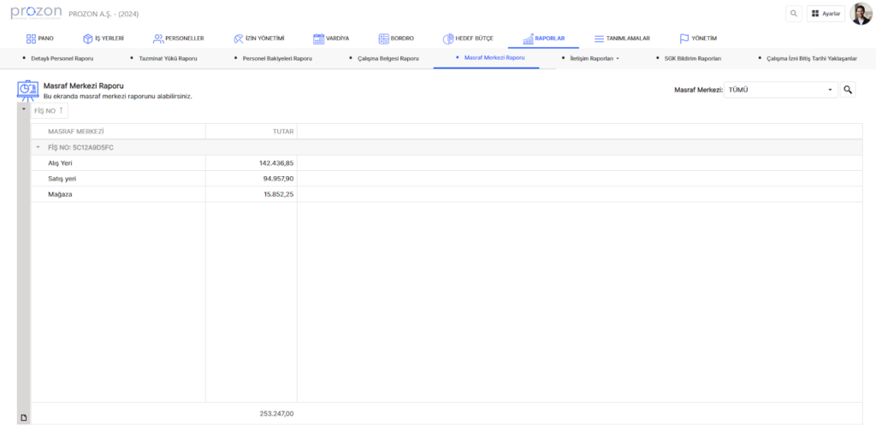
Task: Open the user profile avatar
Action: [x=861, y=14]
